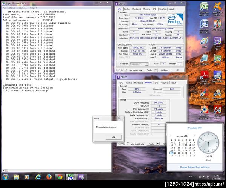Switch to About tab in upper CPU-Z window
Screen dimensions: 226x188
[171, 9]
